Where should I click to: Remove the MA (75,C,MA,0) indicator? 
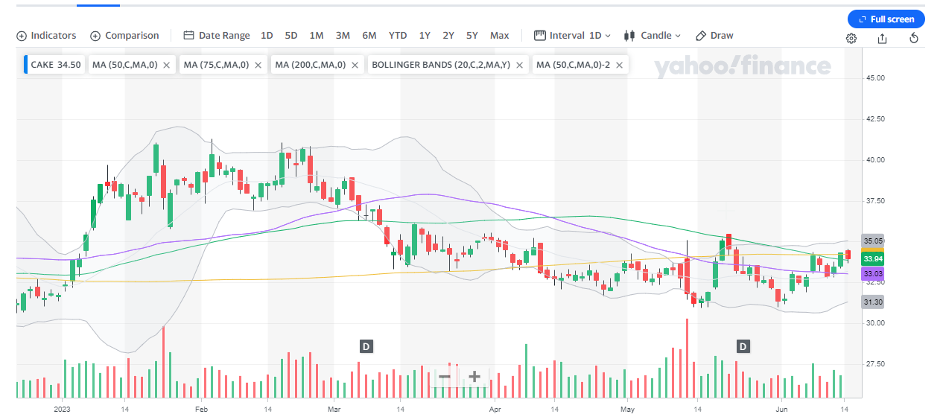(x=258, y=66)
